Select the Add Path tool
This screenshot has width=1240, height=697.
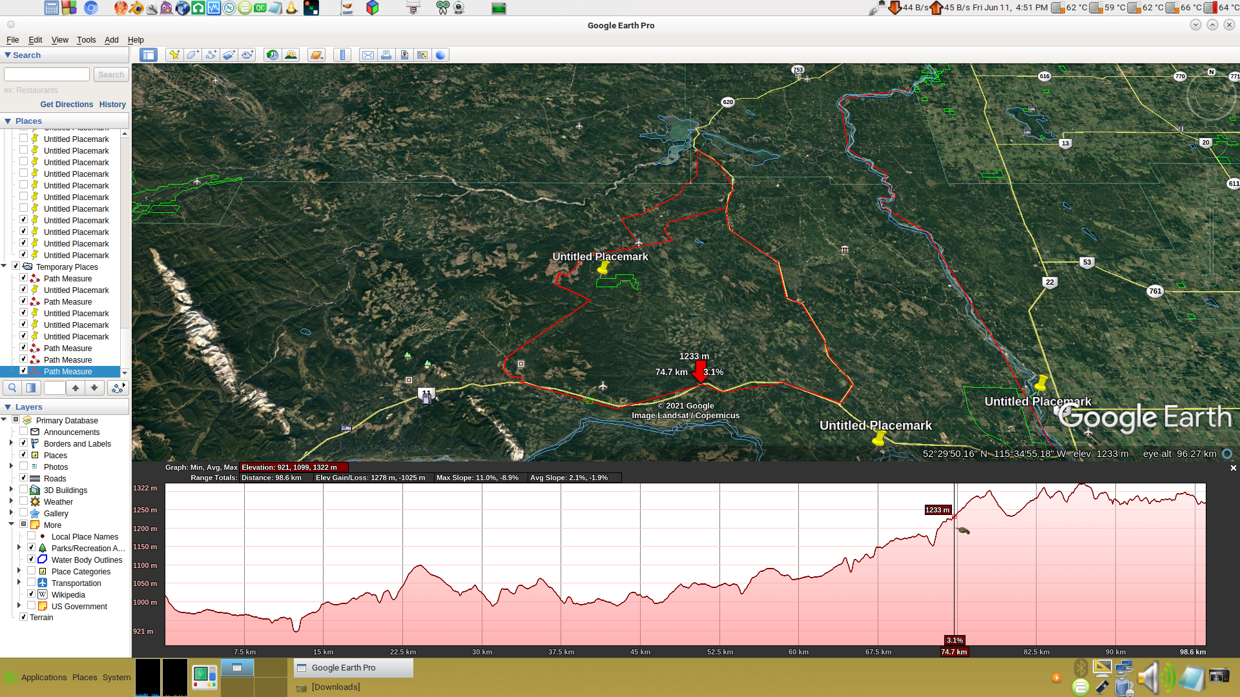click(211, 55)
